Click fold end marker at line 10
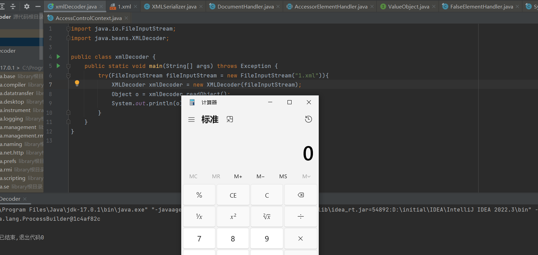The image size is (538, 255). (68, 112)
